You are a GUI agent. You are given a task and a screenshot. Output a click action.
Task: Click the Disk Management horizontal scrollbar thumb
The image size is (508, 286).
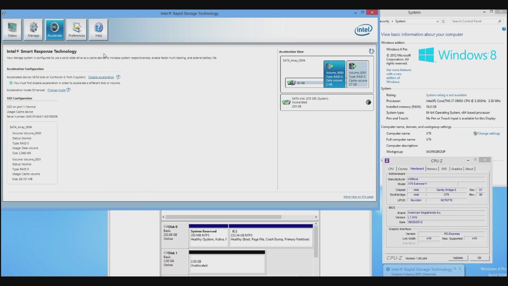(x=224, y=217)
